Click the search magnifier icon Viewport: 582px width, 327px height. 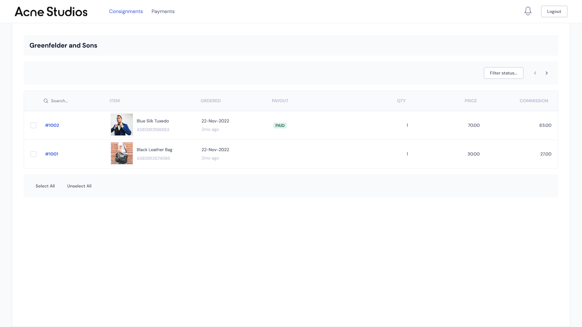[46, 101]
